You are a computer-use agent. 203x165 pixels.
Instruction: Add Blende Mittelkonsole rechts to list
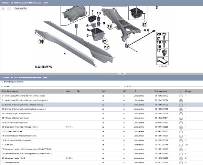coord(181,109)
